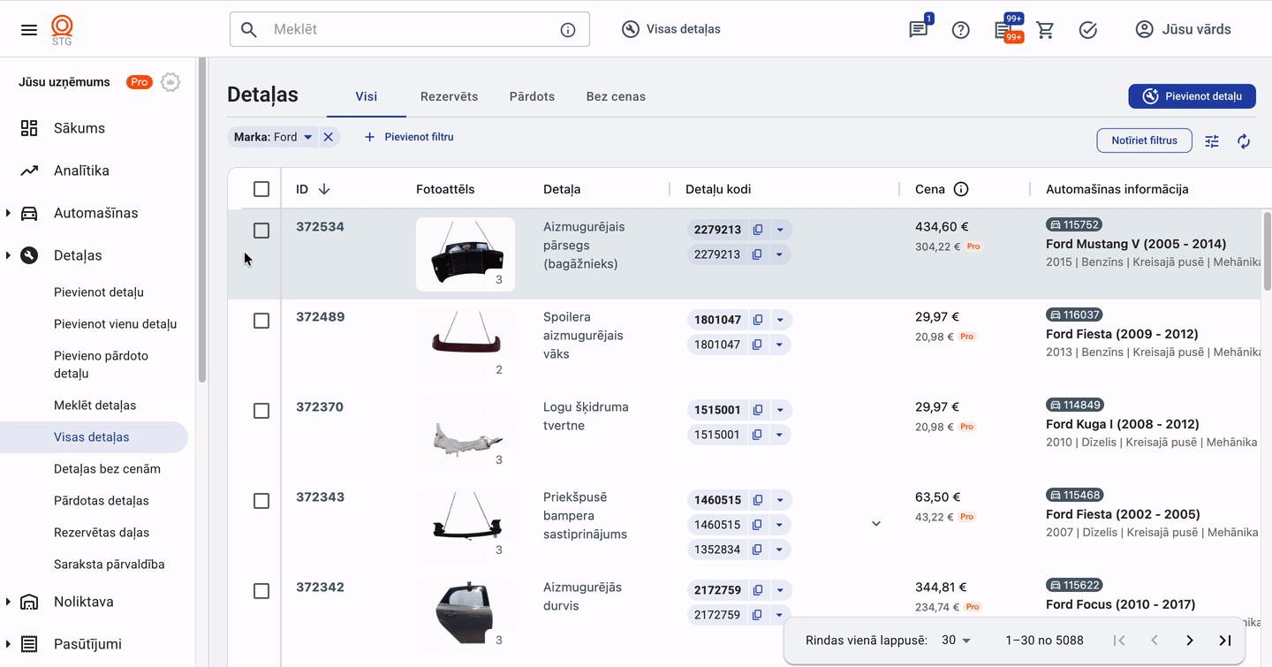Expand row 372343 details chevron
This screenshot has height=667, width=1272.
[876, 524]
